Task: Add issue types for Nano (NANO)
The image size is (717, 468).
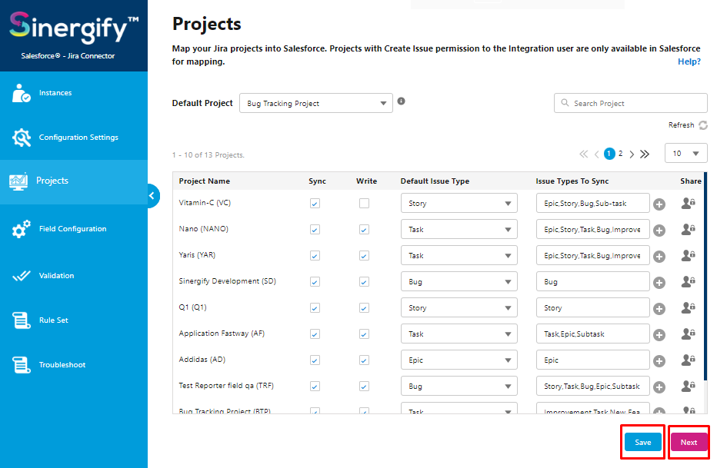Action: [x=659, y=230]
